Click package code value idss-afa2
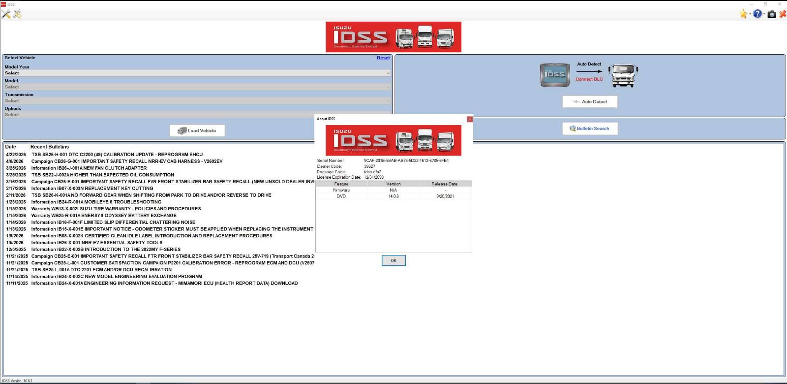This screenshot has height=384, width=787. [x=372, y=172]
